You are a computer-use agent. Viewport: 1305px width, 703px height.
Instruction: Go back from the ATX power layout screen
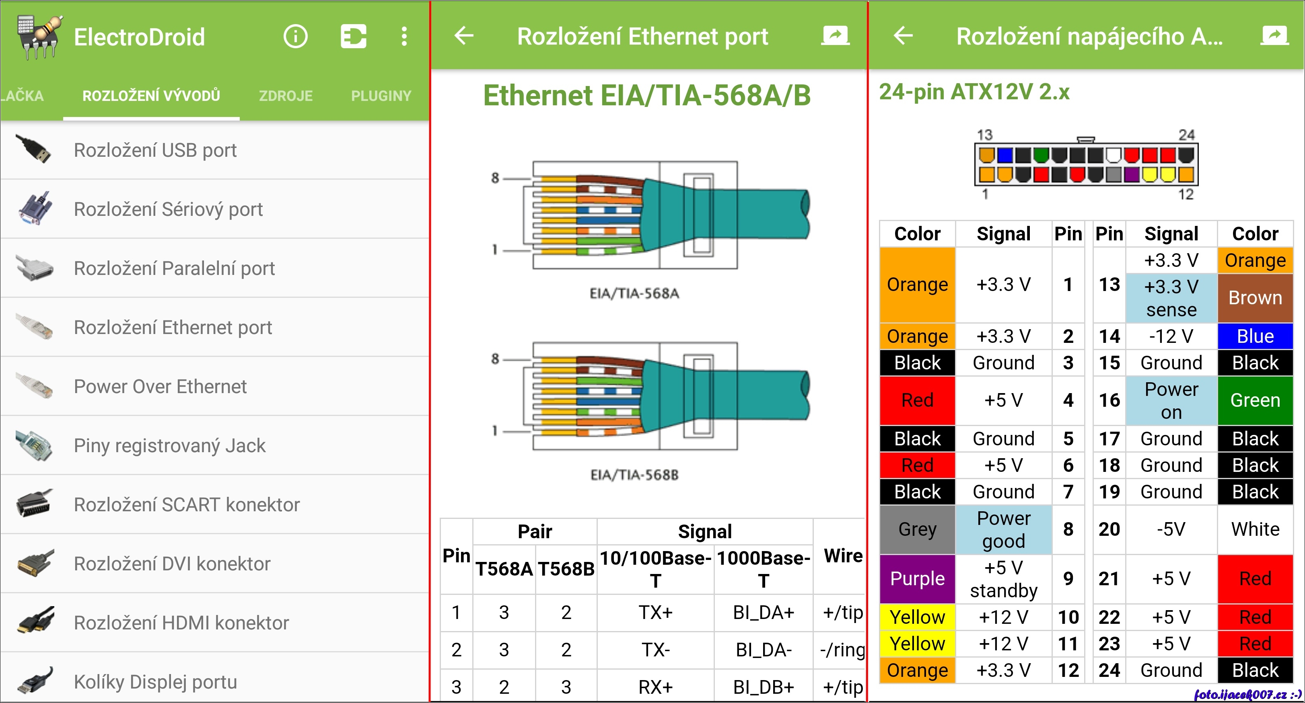(903, 35)
